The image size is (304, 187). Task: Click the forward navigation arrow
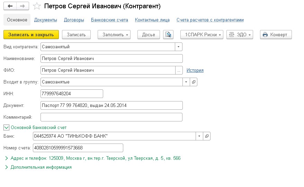23,6
